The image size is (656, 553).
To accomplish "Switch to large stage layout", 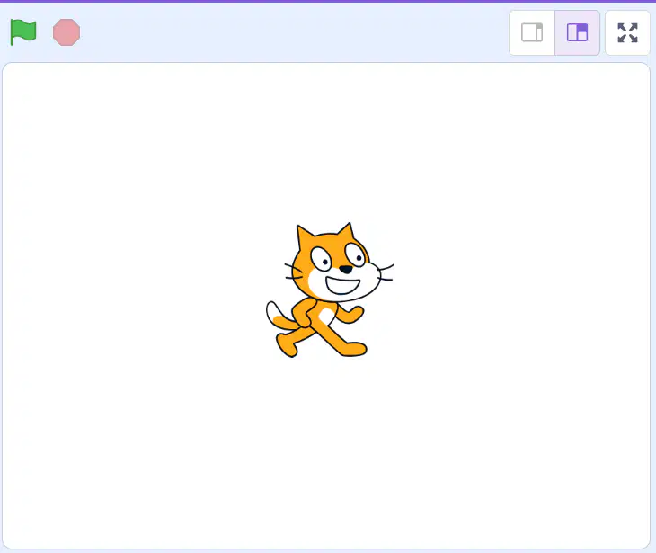I will coord(577,32).
